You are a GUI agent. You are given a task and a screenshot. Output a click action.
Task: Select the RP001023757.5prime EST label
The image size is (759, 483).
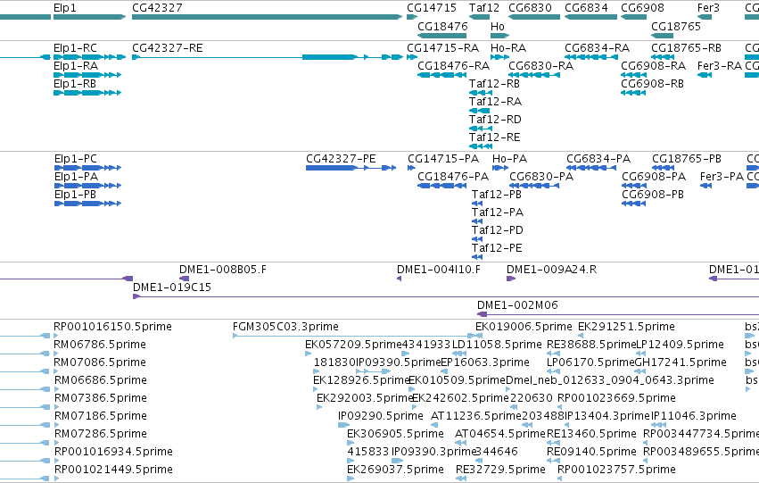[x=616, y=470]
